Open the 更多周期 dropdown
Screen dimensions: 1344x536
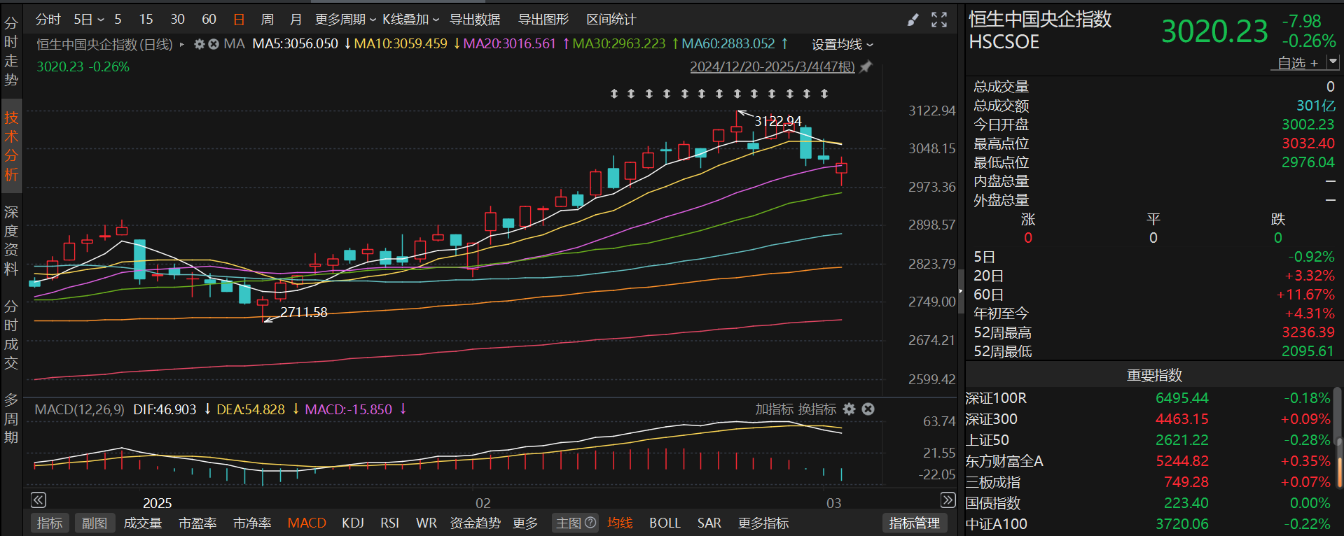coord(345,20)
